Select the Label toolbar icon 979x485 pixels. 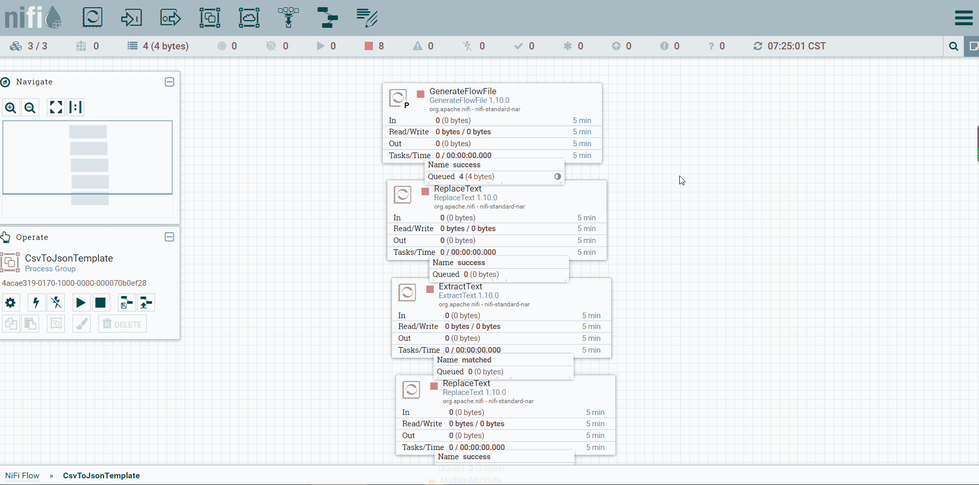pyautogui.click(x=367, y=18)
